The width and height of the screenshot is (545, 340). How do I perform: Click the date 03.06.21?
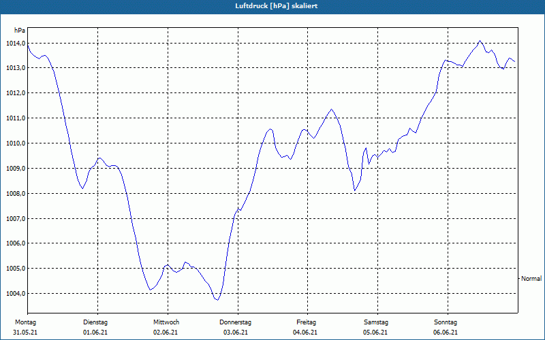coord(236,333)
